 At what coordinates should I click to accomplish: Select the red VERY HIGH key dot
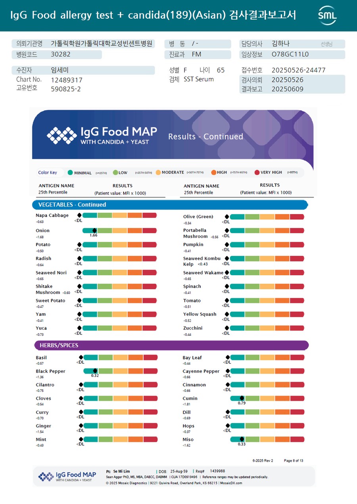(257, 172)
